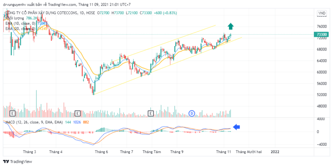Click the 64000 price axis label
The height and width of the screenshot is (167, 333).
click(x=322, y=61)
